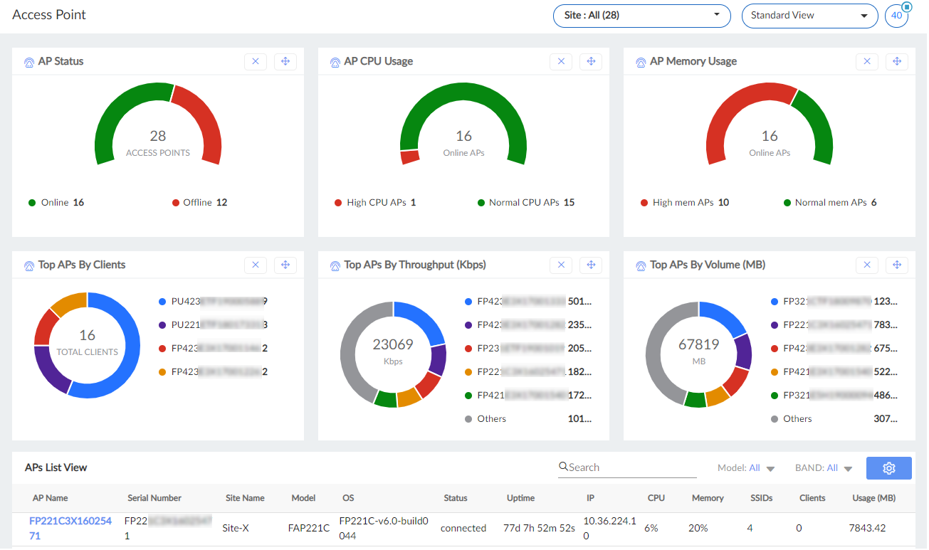Viewport: 929px width, 550px height.
Task: Select the Access Point page title
Action: pos(48,14)
